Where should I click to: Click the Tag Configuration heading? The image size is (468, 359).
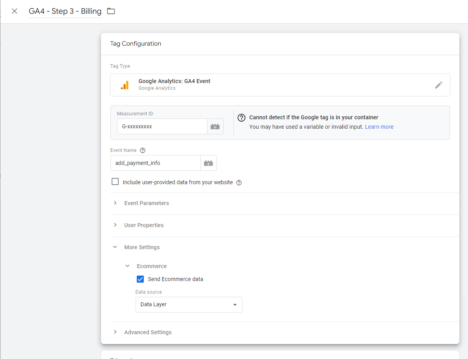136,44
